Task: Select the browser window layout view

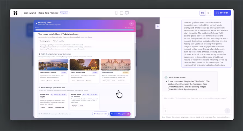Action: [202, 13]
